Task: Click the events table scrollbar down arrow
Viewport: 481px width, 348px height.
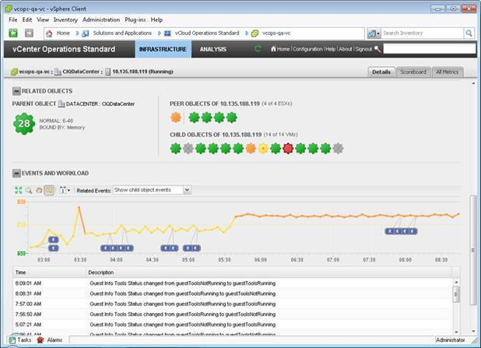Action: point(456,332)
